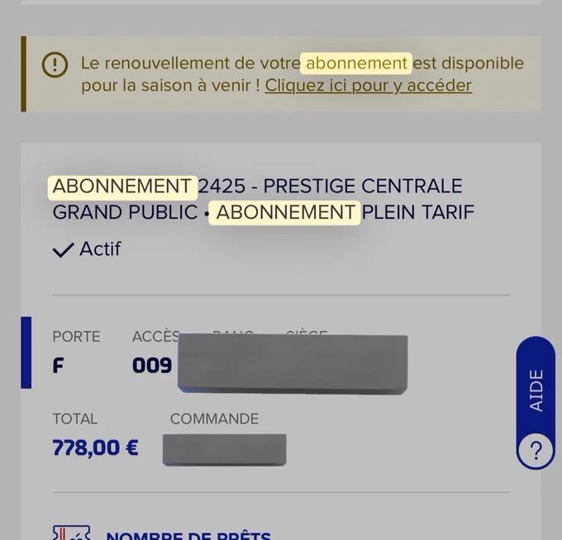This screenshot has height=540, width=562.
Task: Click the PORTE value F
Action: (58, 366)
